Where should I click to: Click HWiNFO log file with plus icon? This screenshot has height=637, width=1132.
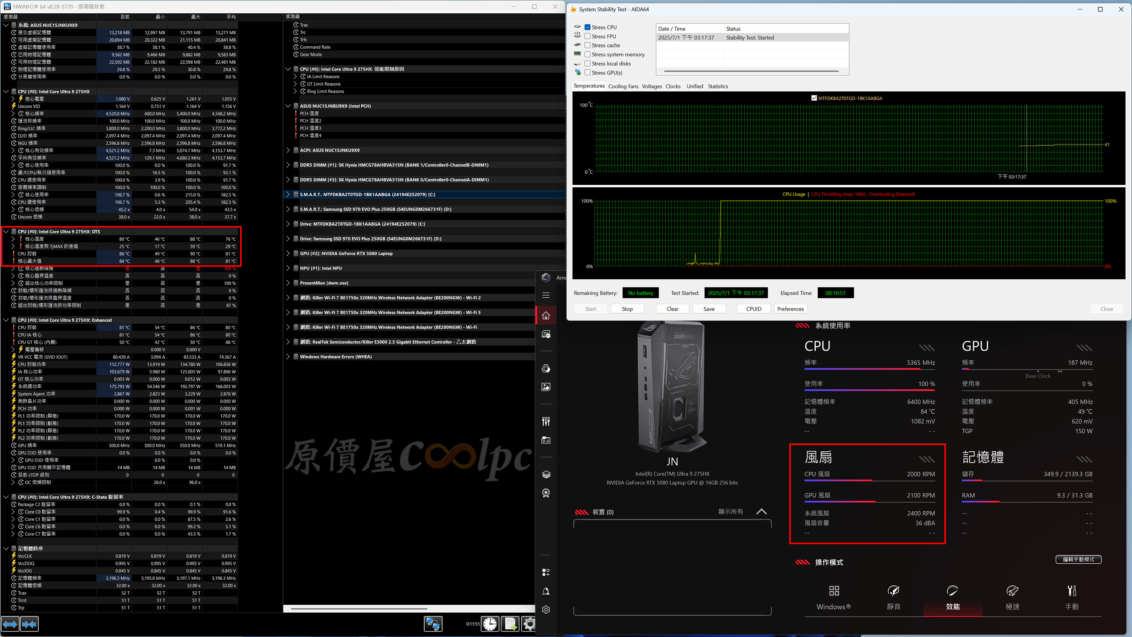click(510, 624)
